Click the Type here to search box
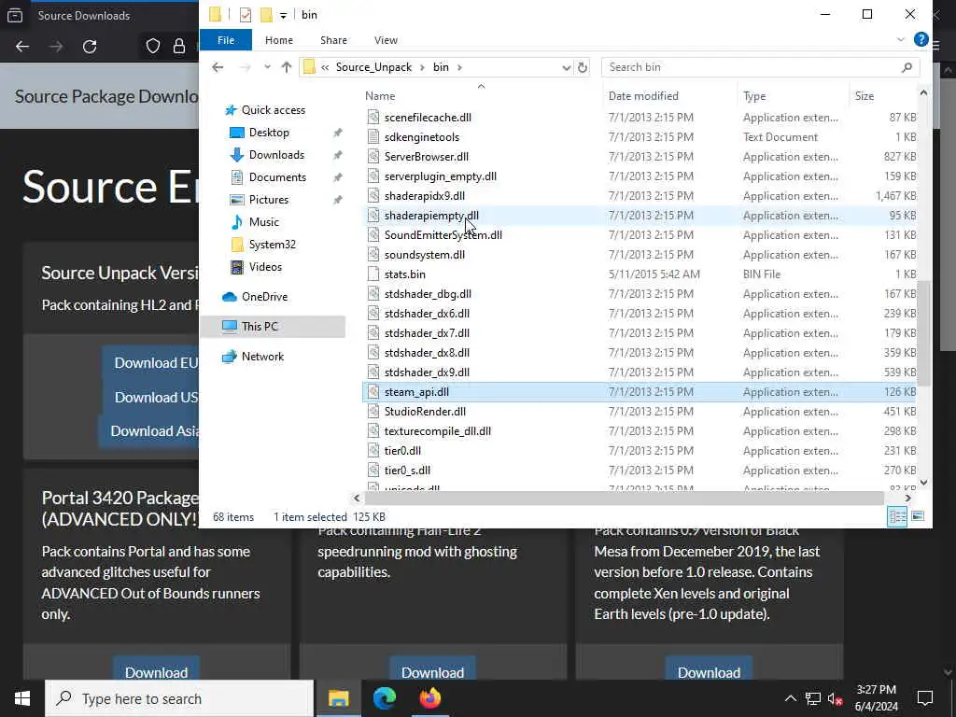The height and width of the screenshot is (717, 956). [x=179, y=698]
